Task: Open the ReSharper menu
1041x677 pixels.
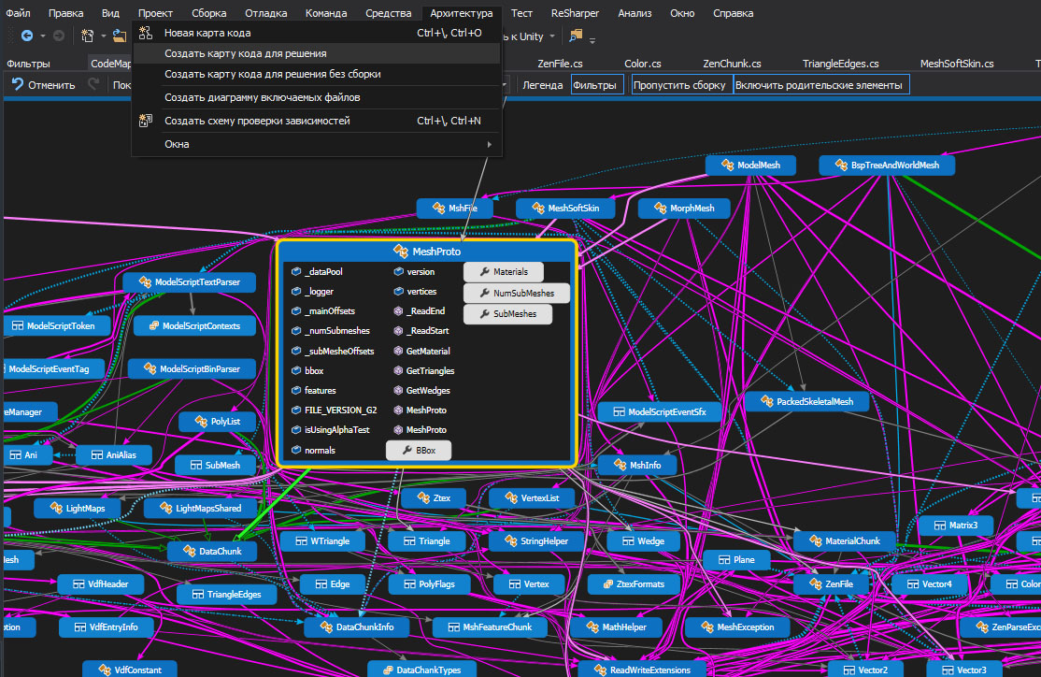Action: click(575, 13)
